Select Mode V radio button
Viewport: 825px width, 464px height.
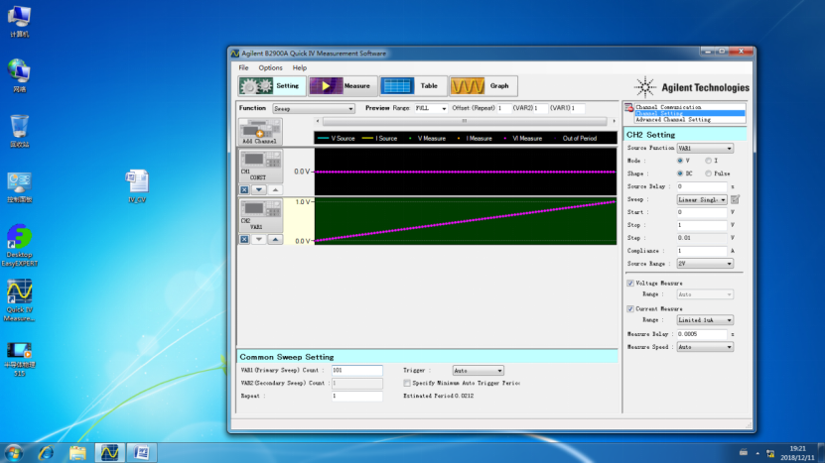[x=680, y=161]
